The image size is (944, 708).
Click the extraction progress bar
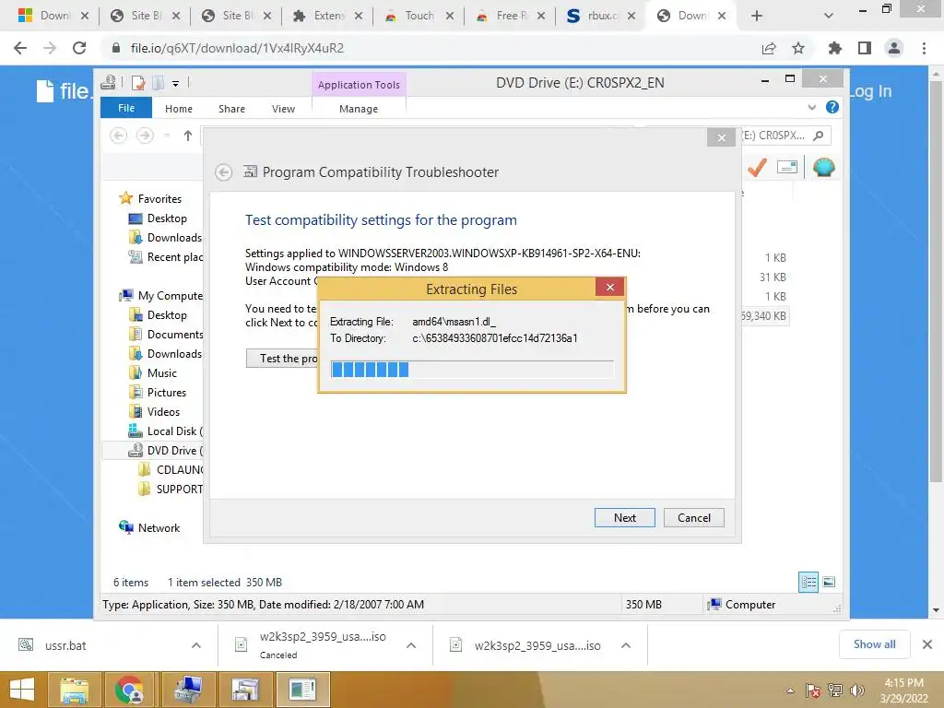click(473, 369)
